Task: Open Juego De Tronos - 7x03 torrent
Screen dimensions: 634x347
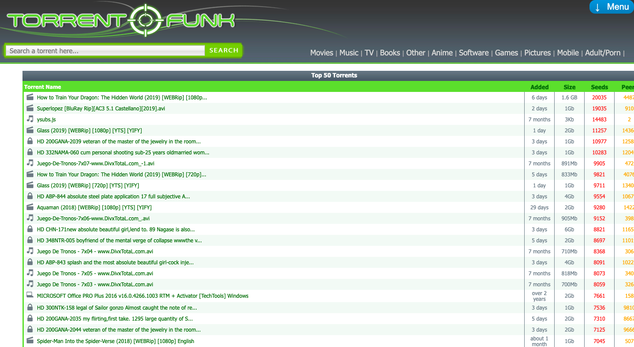Action: click(x=95, y=285)
